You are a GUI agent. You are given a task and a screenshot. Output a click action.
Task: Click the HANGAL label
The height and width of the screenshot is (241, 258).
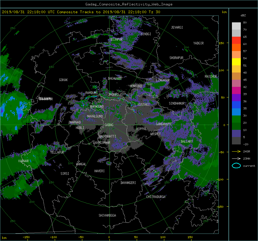click(x=81, y=164)
